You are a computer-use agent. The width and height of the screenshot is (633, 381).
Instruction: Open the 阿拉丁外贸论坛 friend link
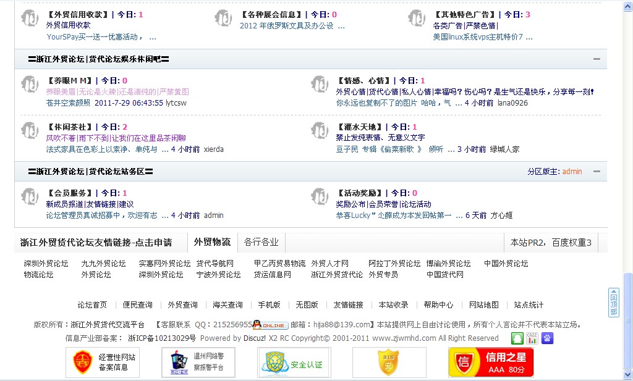point(394,264)
